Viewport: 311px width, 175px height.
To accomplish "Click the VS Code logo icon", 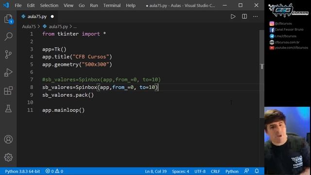I will click(6, 5).
